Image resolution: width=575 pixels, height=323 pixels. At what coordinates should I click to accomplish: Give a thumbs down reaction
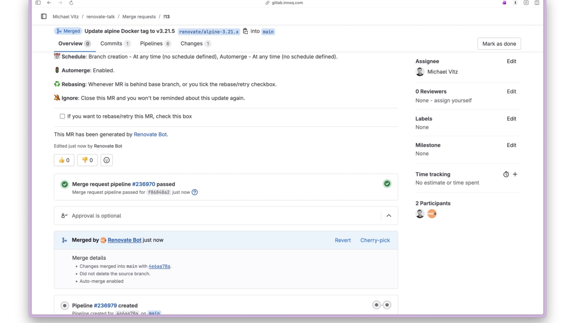click(x=87, y=160)
